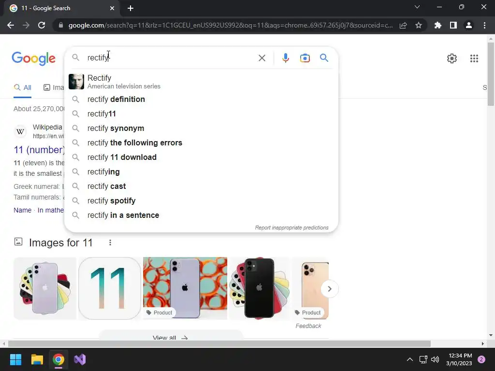Open options menu beside 'Images for 11'
495x371 pixels.
coord(110,243)
